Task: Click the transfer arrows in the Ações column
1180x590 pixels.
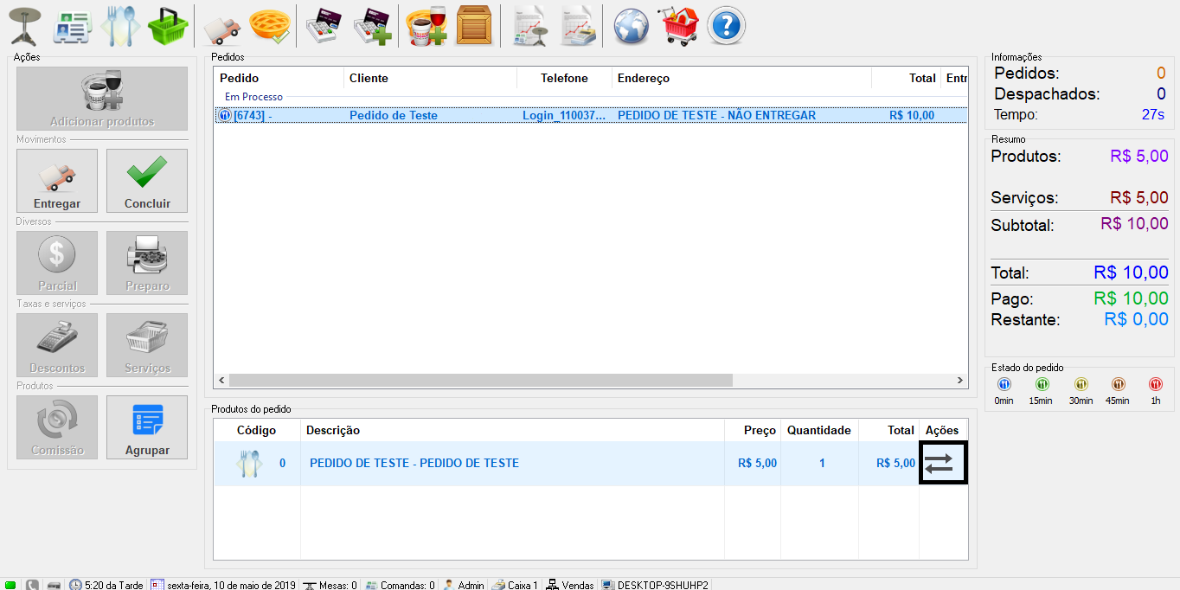Action: click(x=943, y=463)
